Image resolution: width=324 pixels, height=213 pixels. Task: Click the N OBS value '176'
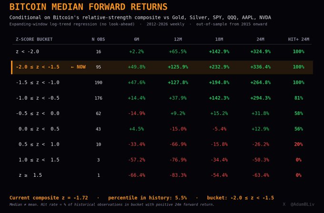99,98
